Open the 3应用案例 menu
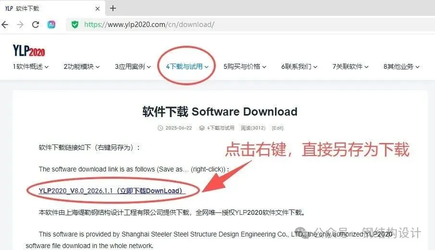435x250 pixels. (x=133, y=67)
